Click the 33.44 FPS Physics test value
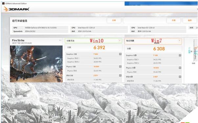198x123 pixels. [x=157, y=72]
